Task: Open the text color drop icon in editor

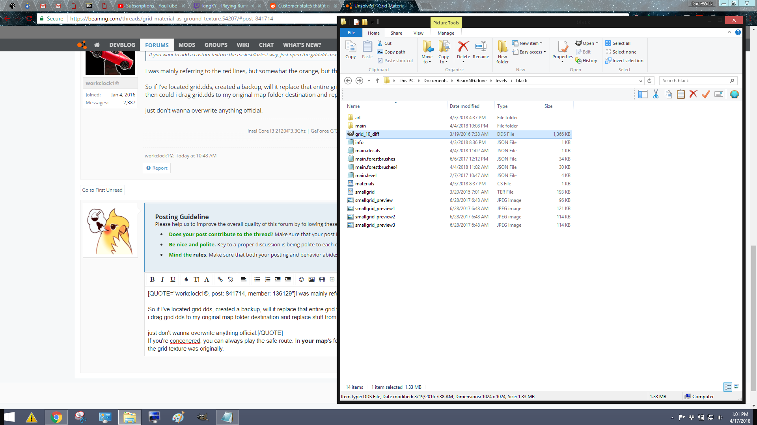Action: (186, 279)
